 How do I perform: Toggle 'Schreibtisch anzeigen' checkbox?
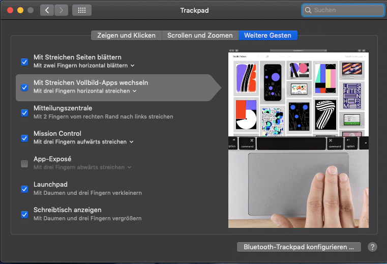[24, 214]
